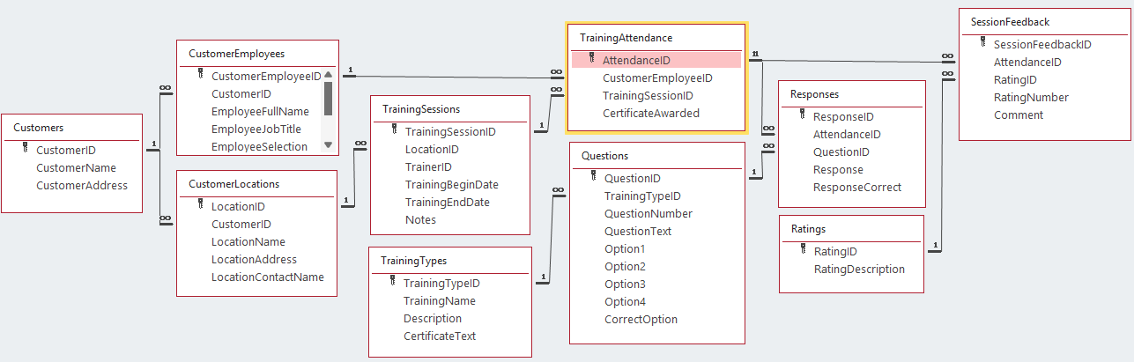The height and width of the screenshot is (362, 1134).
Task: Click the key icon next to LocationID in CustomerLocations
Action: coord(200,205)
